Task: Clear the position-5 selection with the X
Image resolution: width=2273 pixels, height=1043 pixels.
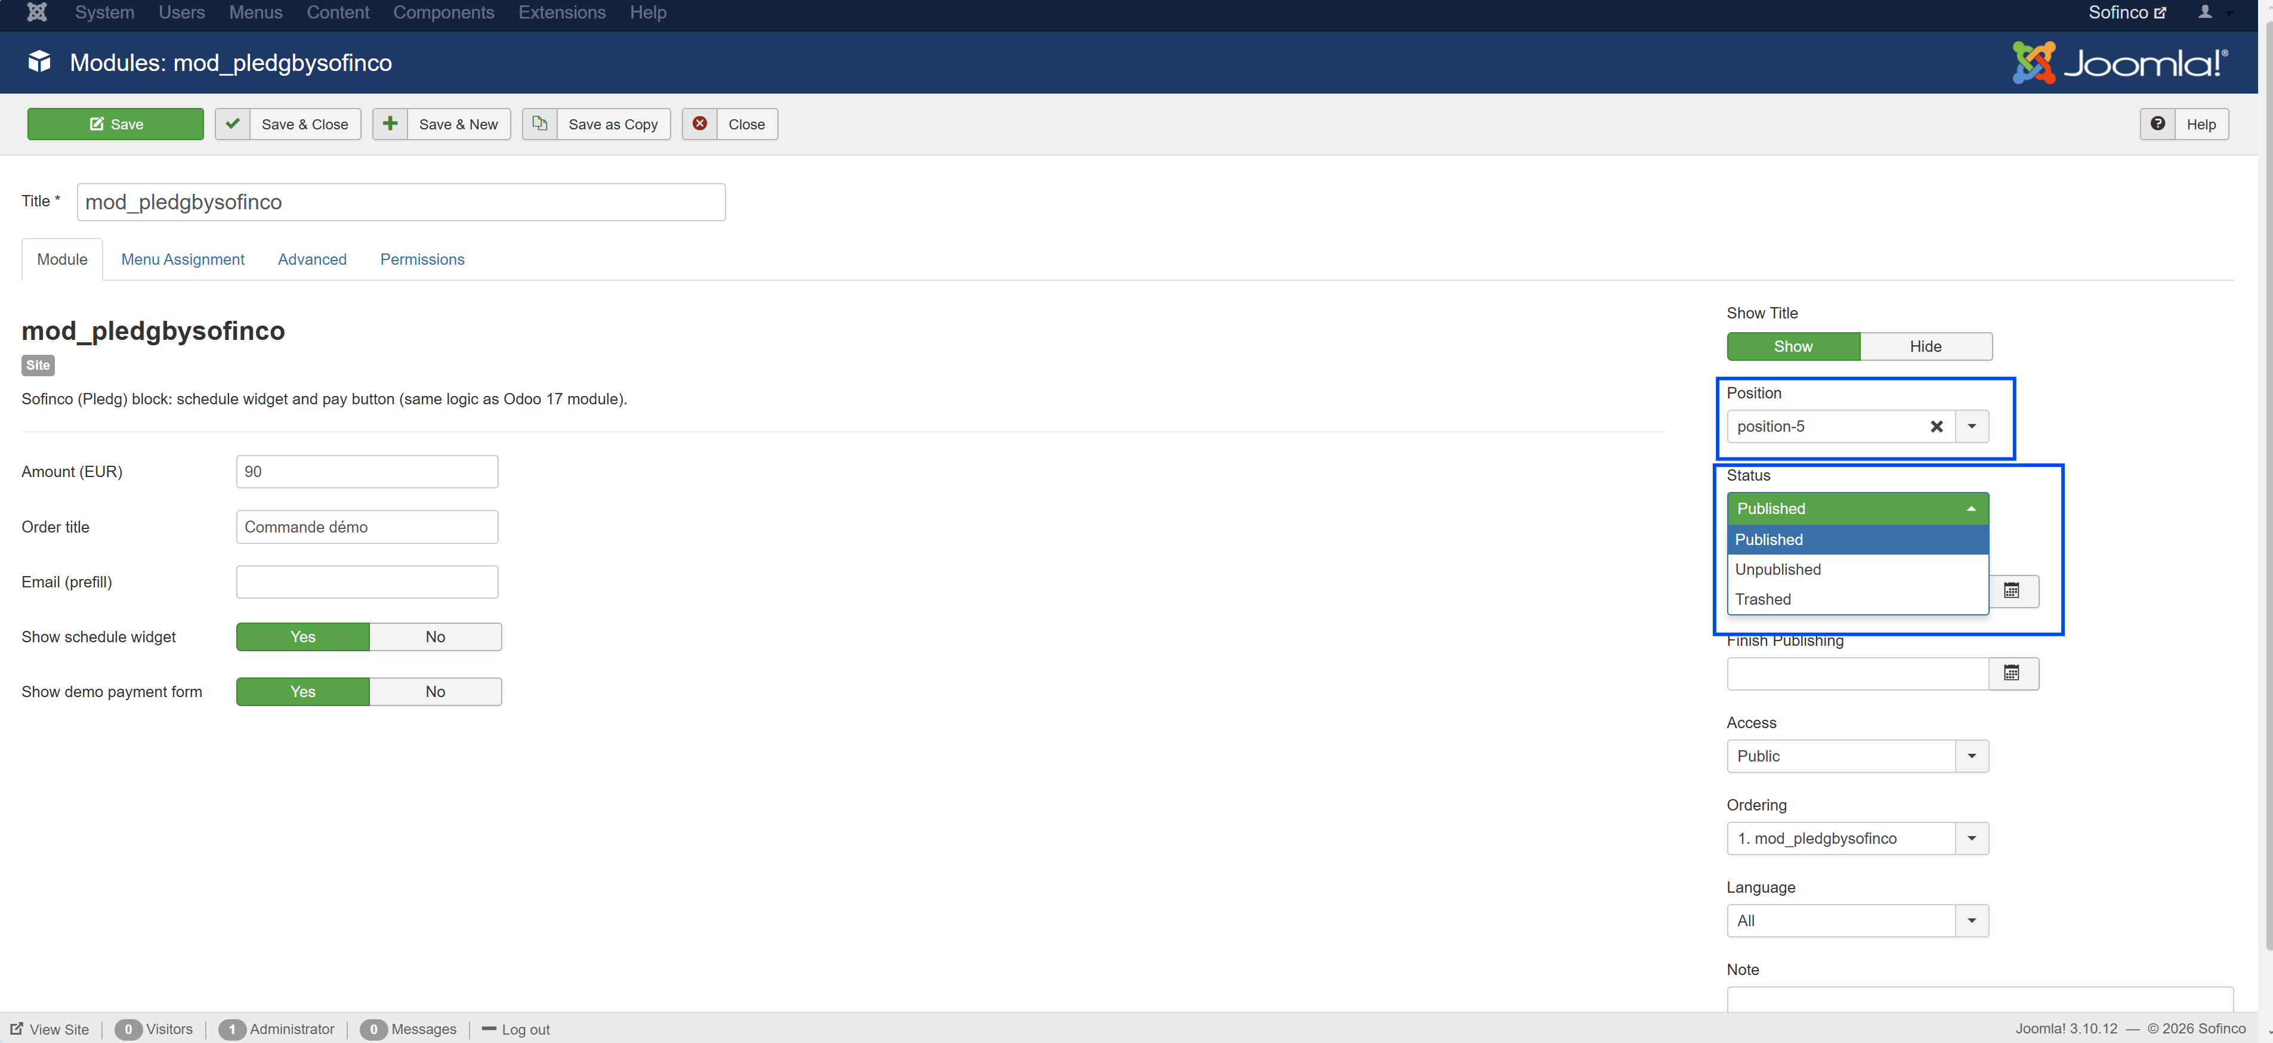Action: [x=1936, y=427]
